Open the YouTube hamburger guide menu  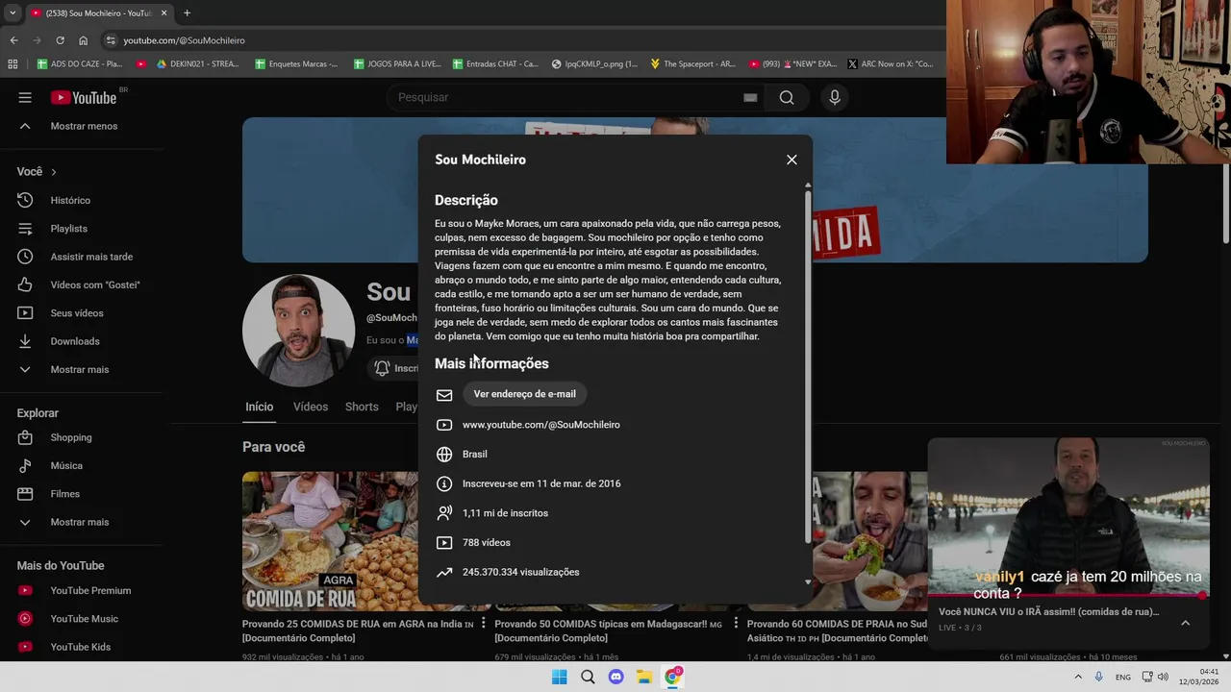[25, 97]
